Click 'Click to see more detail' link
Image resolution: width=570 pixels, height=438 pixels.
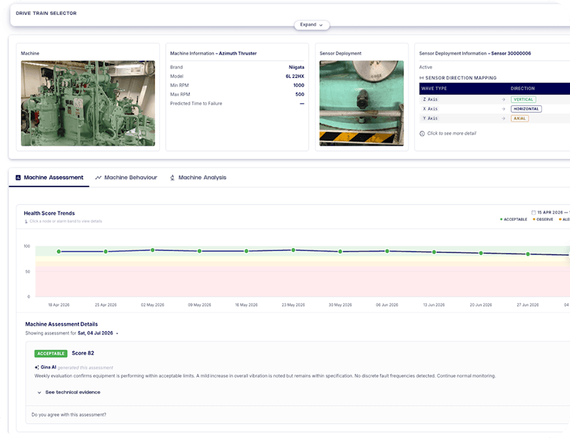pos(451,133)
